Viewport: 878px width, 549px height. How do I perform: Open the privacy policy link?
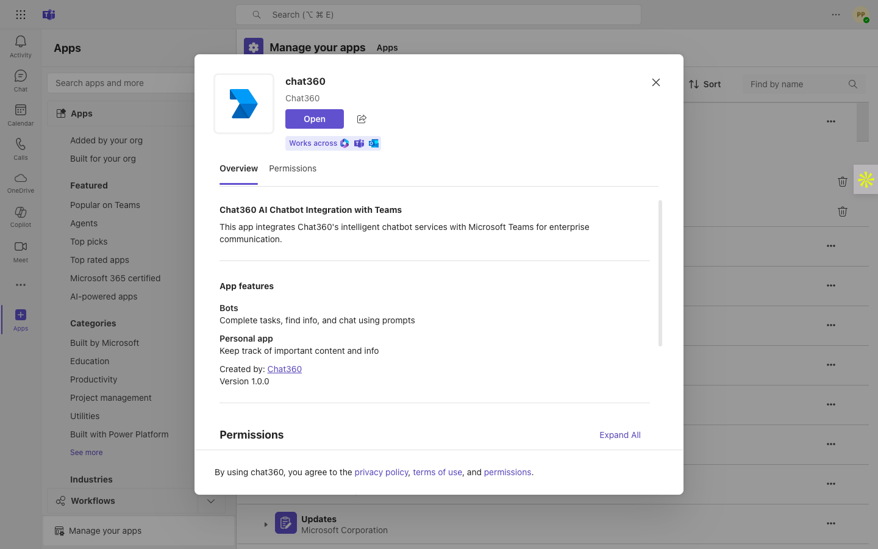[x=381, y=472]
